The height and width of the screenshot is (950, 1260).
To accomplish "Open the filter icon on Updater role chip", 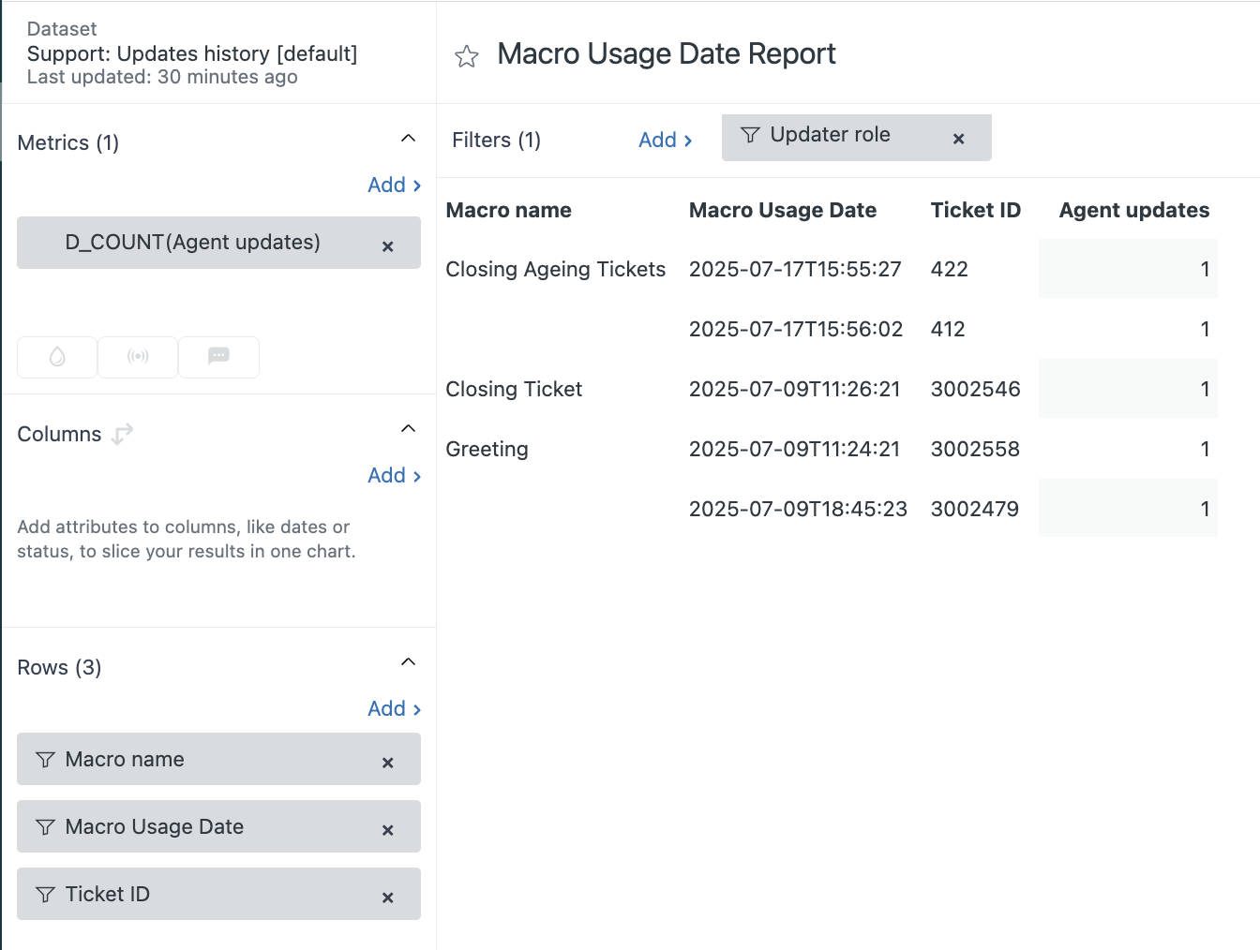I will tap(749, 136).
